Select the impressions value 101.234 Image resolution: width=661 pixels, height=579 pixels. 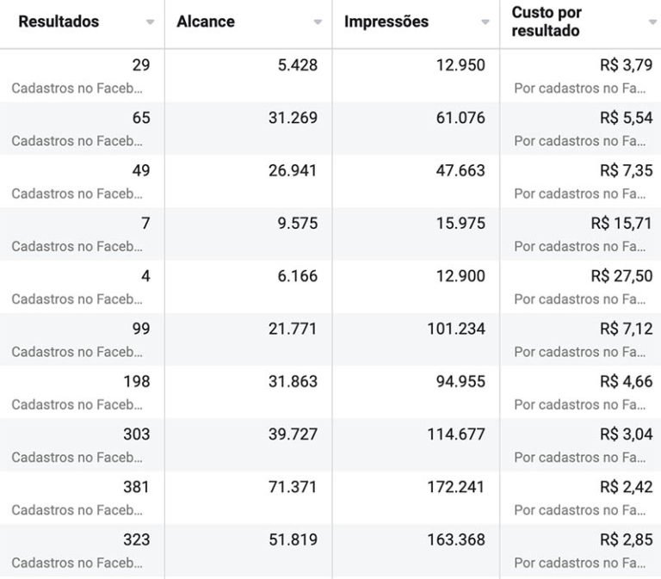point(456,330)
